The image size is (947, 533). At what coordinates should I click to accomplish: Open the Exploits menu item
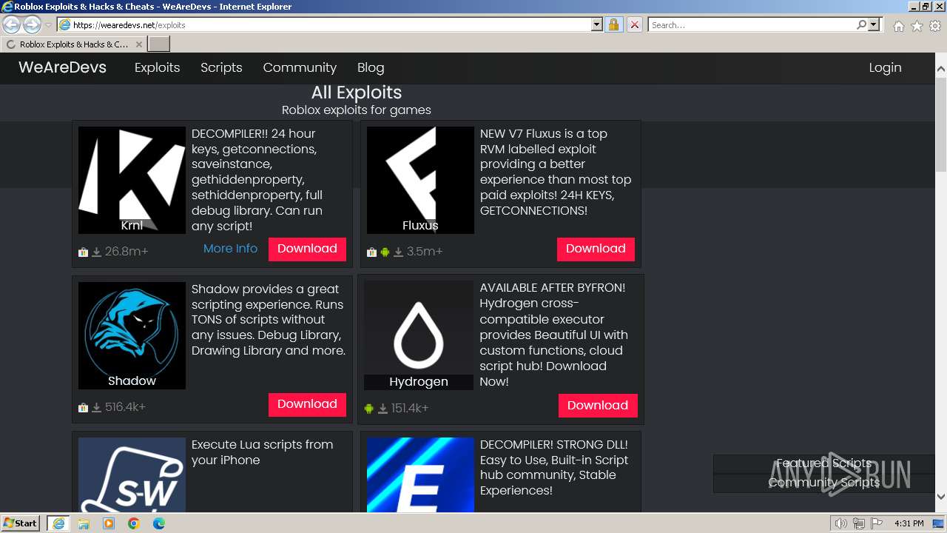[157, 67]
